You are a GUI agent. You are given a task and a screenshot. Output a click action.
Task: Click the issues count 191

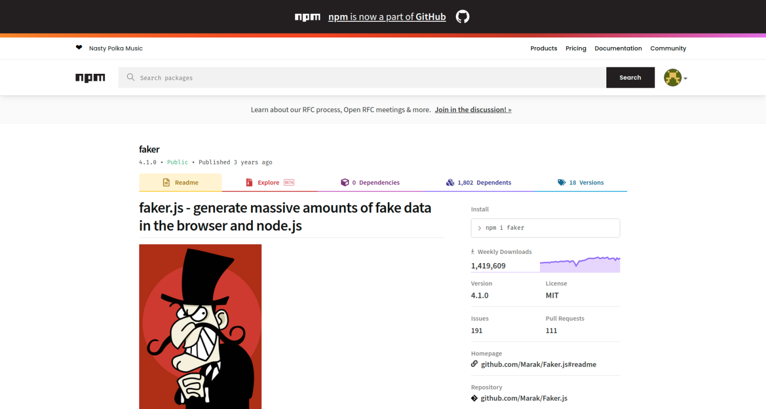point(477,330)
